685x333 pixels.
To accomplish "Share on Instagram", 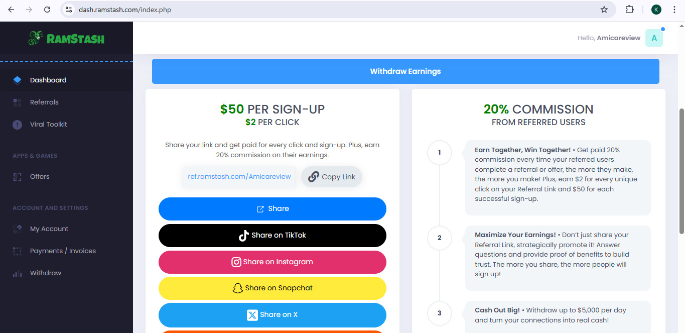I will click(272, 262).
